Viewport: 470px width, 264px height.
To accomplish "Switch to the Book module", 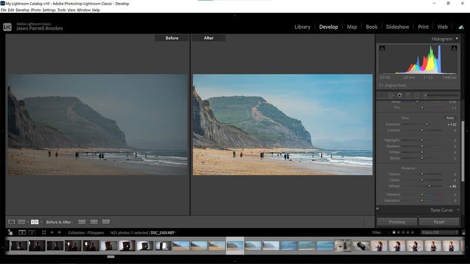I will point(371,27).
